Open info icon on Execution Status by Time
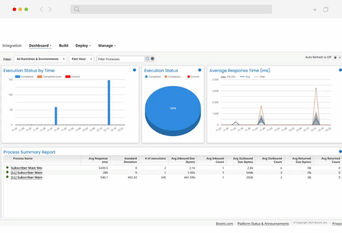Viewport: 342px width, 233px height. coord(135,70)
